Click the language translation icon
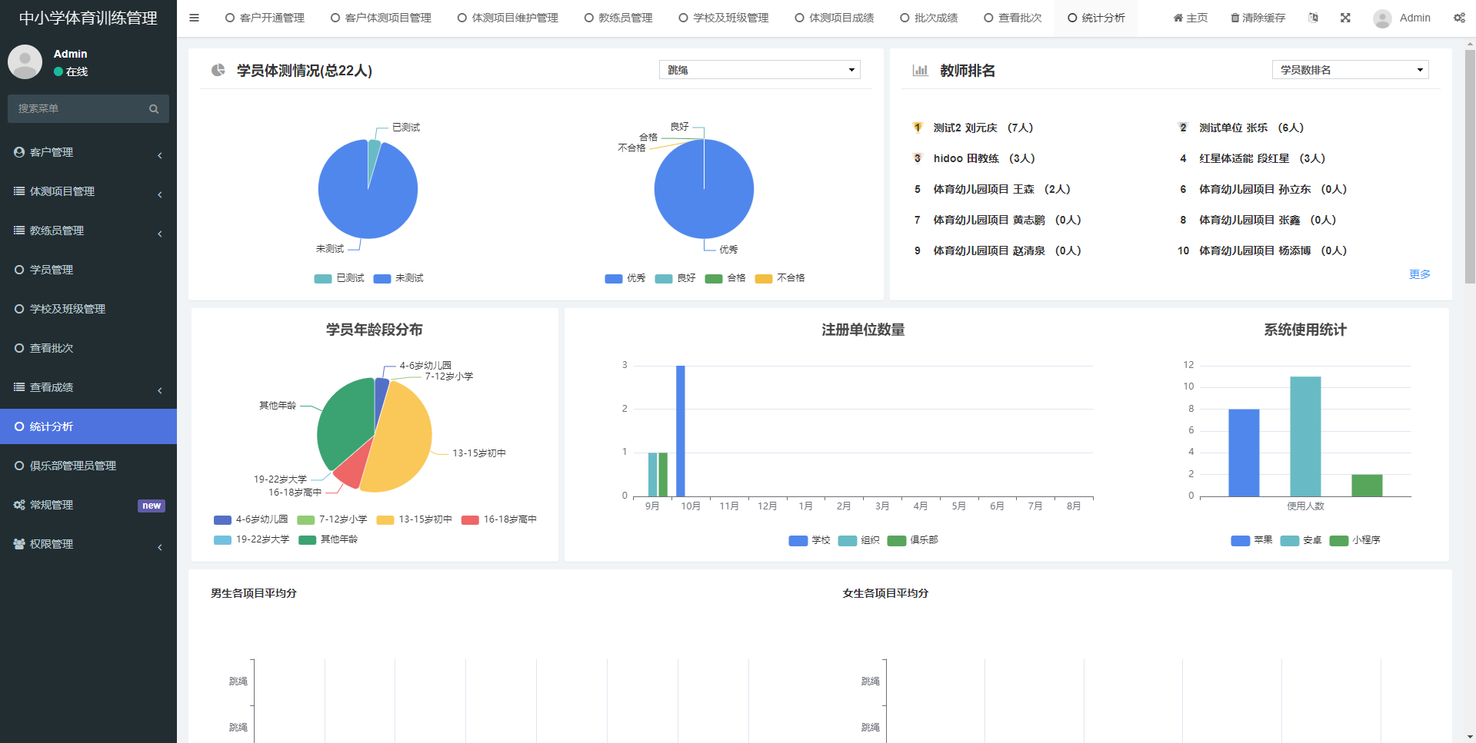The image size is (1476, 743). point(1313,18)
